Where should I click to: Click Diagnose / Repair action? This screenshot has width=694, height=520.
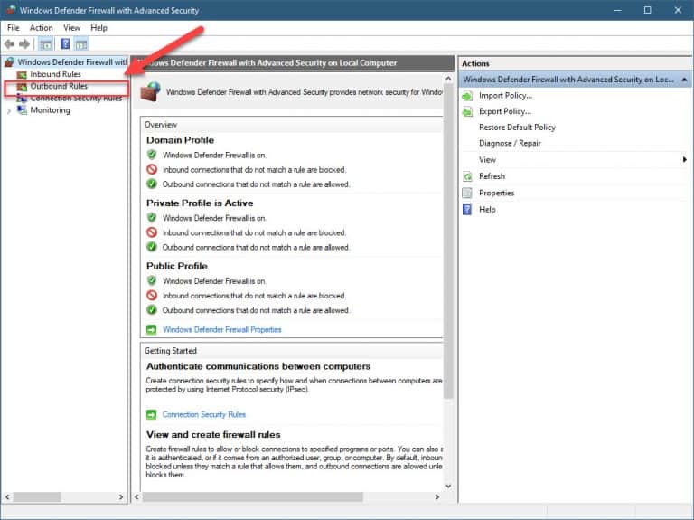click(x=510, y=144)
